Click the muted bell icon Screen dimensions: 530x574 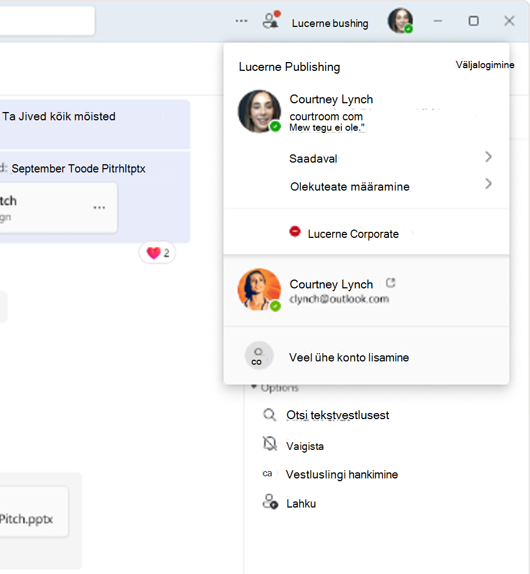[270, 444]
